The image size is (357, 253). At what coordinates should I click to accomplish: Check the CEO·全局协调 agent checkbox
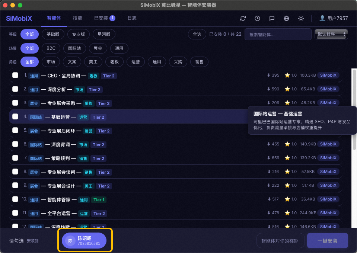[15, 75]
